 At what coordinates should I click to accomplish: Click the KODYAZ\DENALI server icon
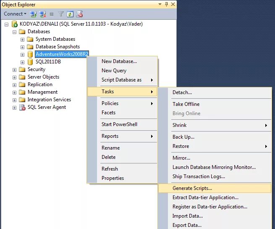15,24
